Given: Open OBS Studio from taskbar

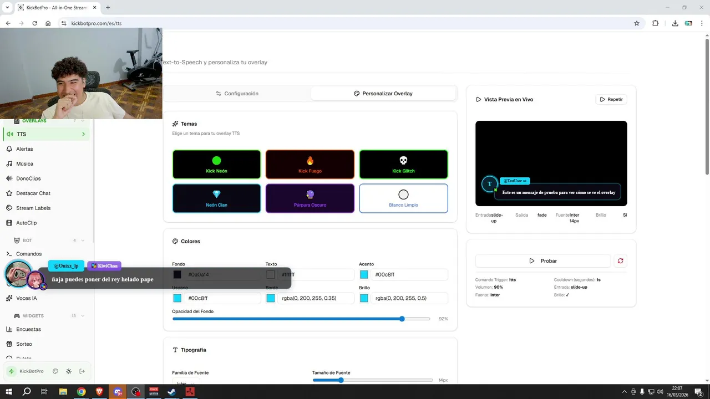Looking at the screenshot, I should (136, 392).
